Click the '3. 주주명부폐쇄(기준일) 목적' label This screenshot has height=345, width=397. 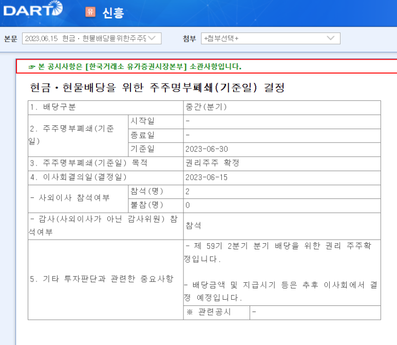(88, 163)
